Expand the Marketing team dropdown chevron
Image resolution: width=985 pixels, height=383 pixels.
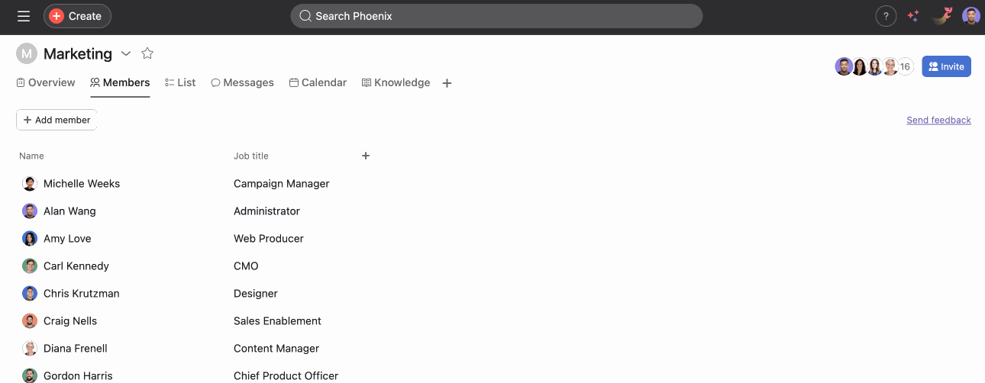[x=126, y=53]
